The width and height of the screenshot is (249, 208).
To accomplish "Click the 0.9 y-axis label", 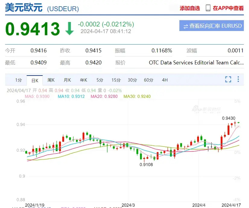I will 22,176.
